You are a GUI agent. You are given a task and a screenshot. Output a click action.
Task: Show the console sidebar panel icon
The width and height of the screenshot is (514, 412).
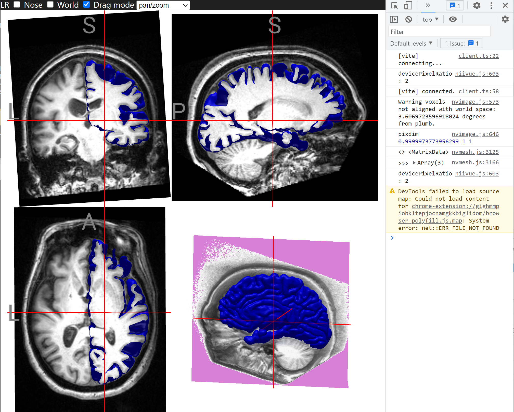(394, 19)
